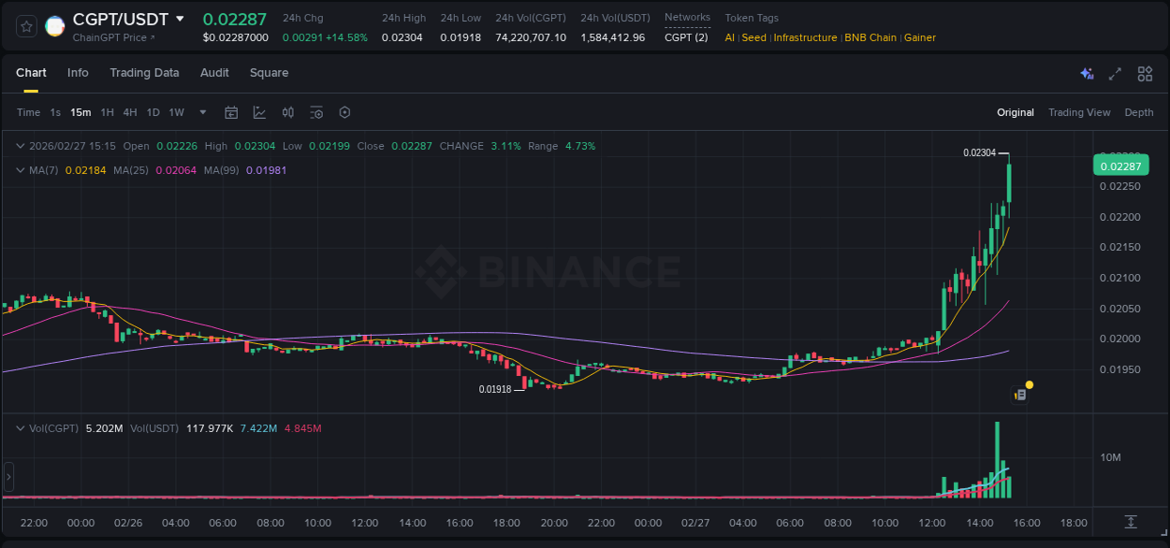This screenshot has width=1170, height=548.
Task: Collapse the OHLC info row chevron
Action: pos(20,146)
